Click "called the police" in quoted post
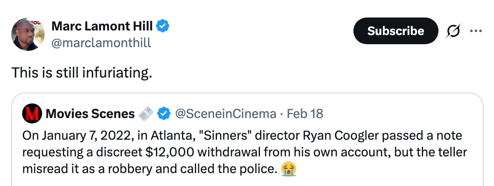This screenshot has height=186, width=494. point(239,169)
